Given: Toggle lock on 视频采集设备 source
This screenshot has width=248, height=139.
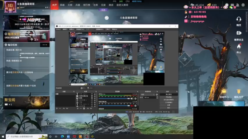Looking at the screenshot, I should tap(95, 96).
